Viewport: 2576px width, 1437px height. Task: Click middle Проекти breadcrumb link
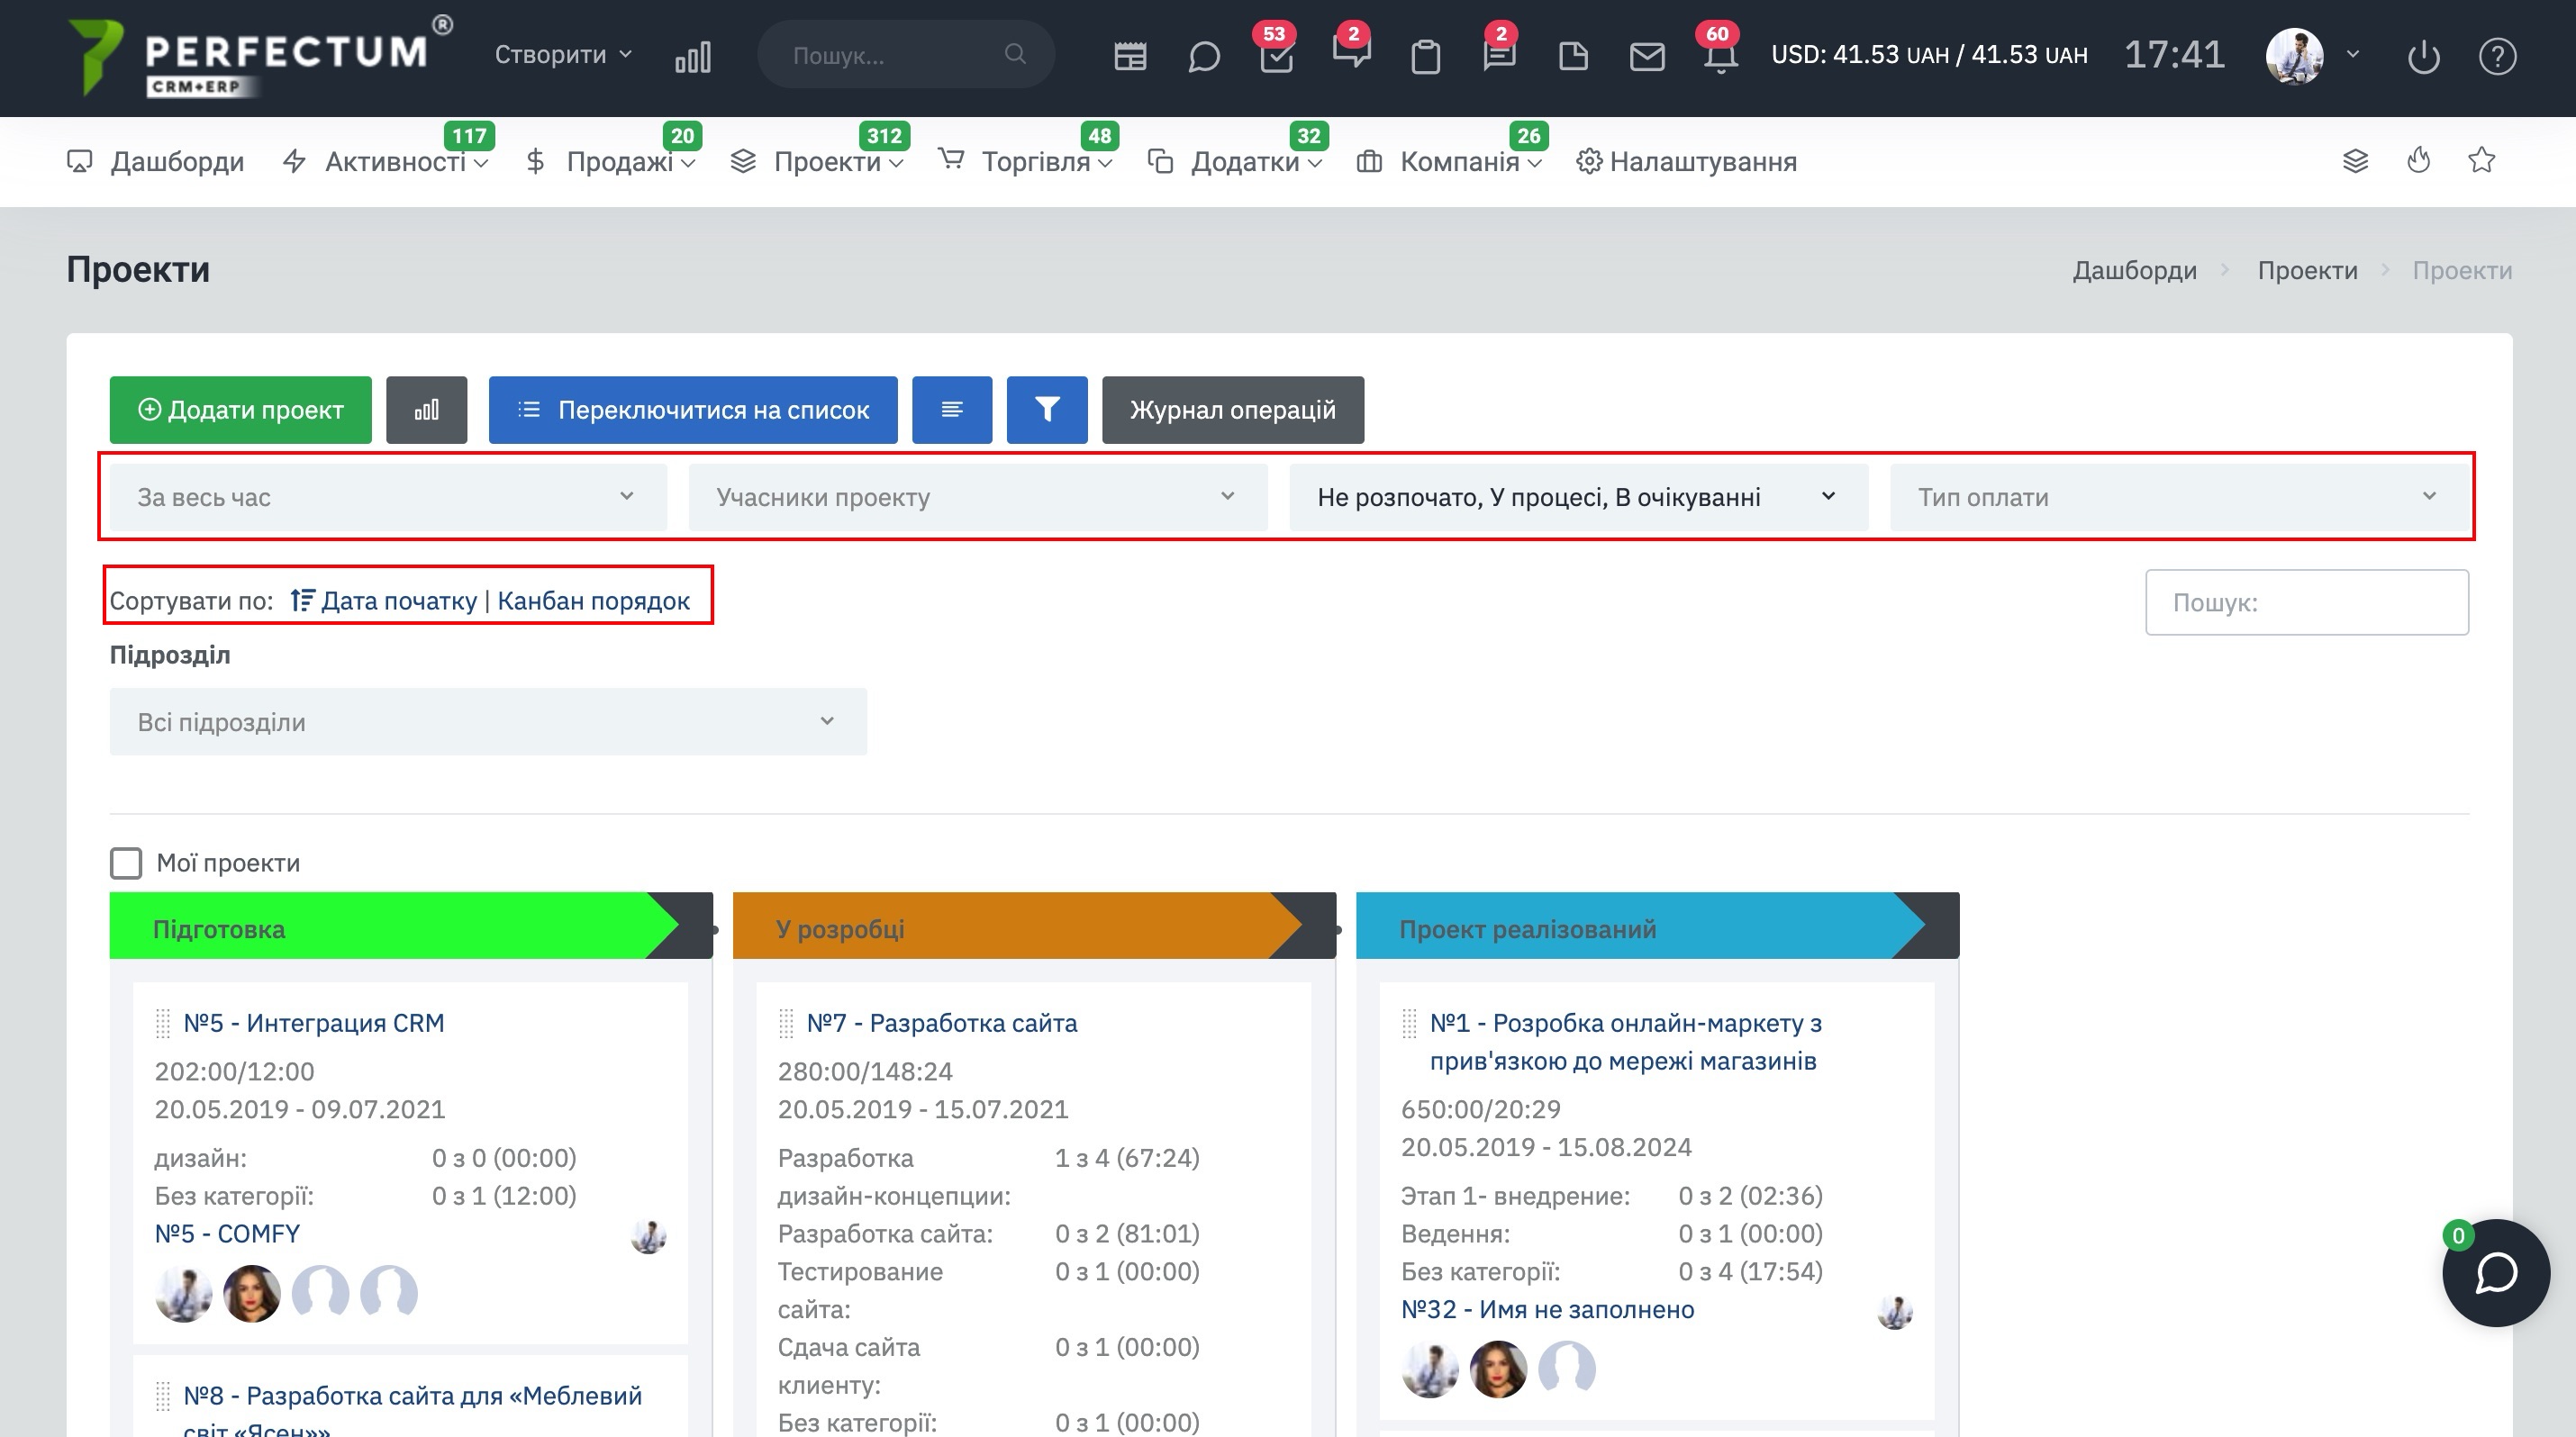tap(2307, 270)
